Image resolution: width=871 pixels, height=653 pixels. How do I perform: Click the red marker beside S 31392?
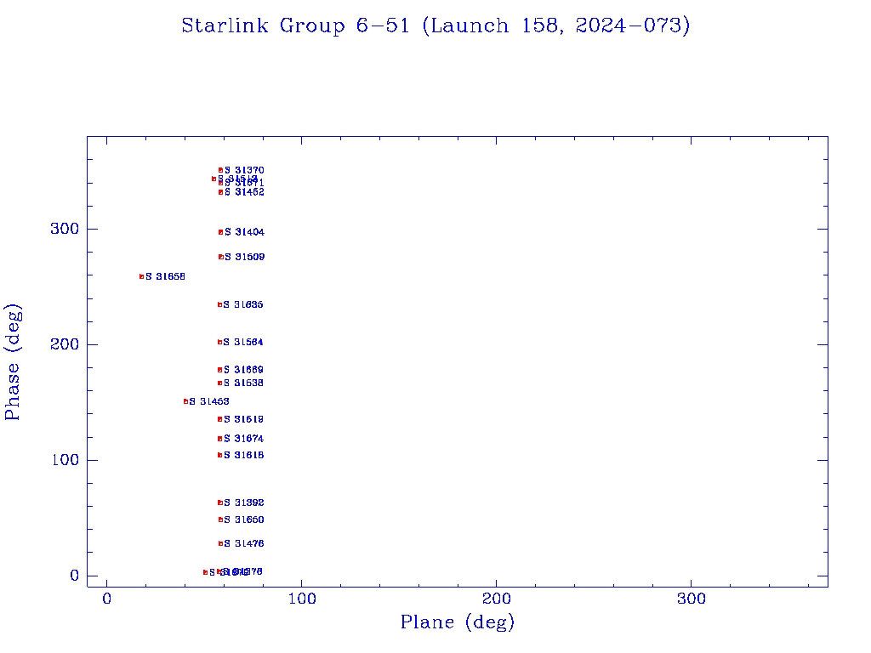[220, 503]
